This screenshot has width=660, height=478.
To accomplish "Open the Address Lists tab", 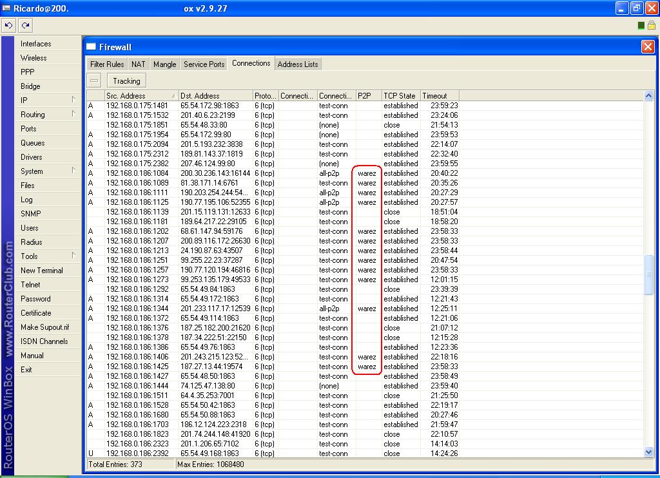I will 298,64.
